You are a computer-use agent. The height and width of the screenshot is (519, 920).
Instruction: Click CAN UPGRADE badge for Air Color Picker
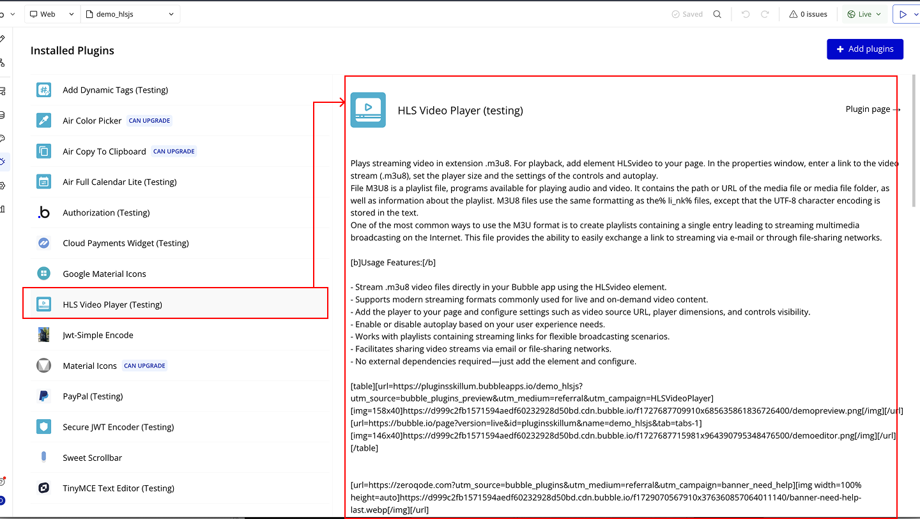click(149, 121)
